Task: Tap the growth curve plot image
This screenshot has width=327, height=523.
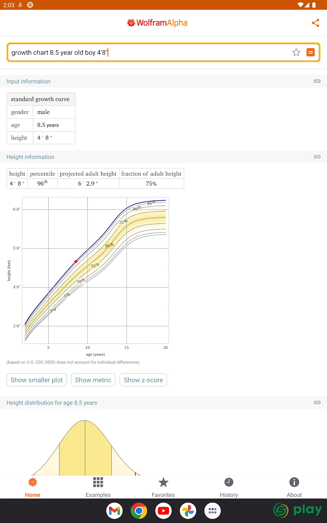Action: (88, 277)
